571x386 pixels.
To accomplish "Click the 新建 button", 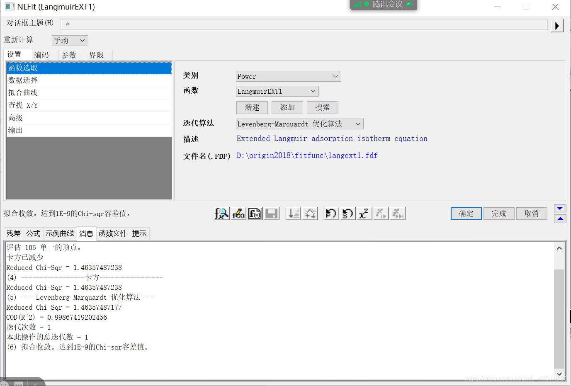I will 252,107.
